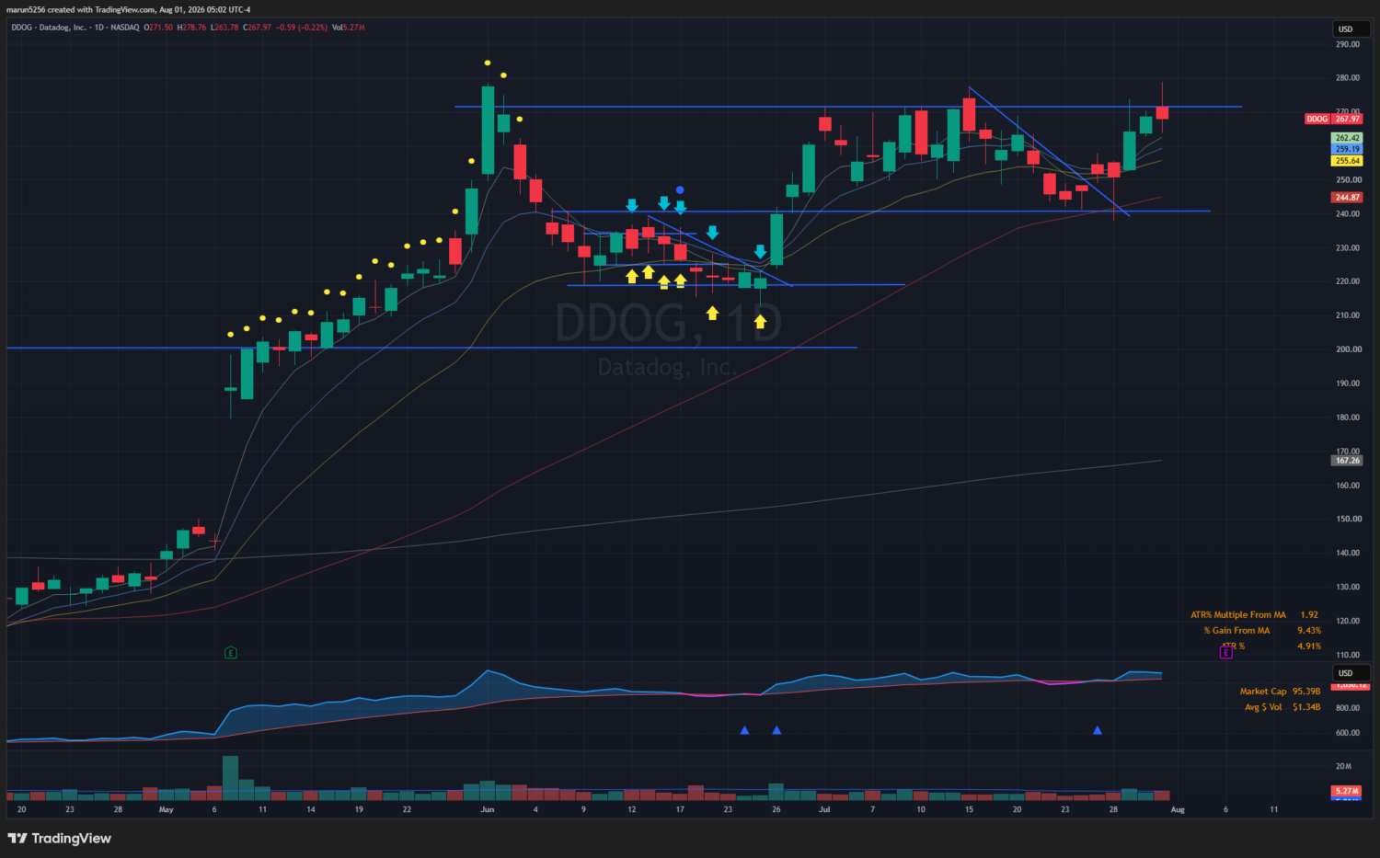1380x858 pixels.
Task: Click the 20M tick on the volume axis
Action: point(1343,766)
